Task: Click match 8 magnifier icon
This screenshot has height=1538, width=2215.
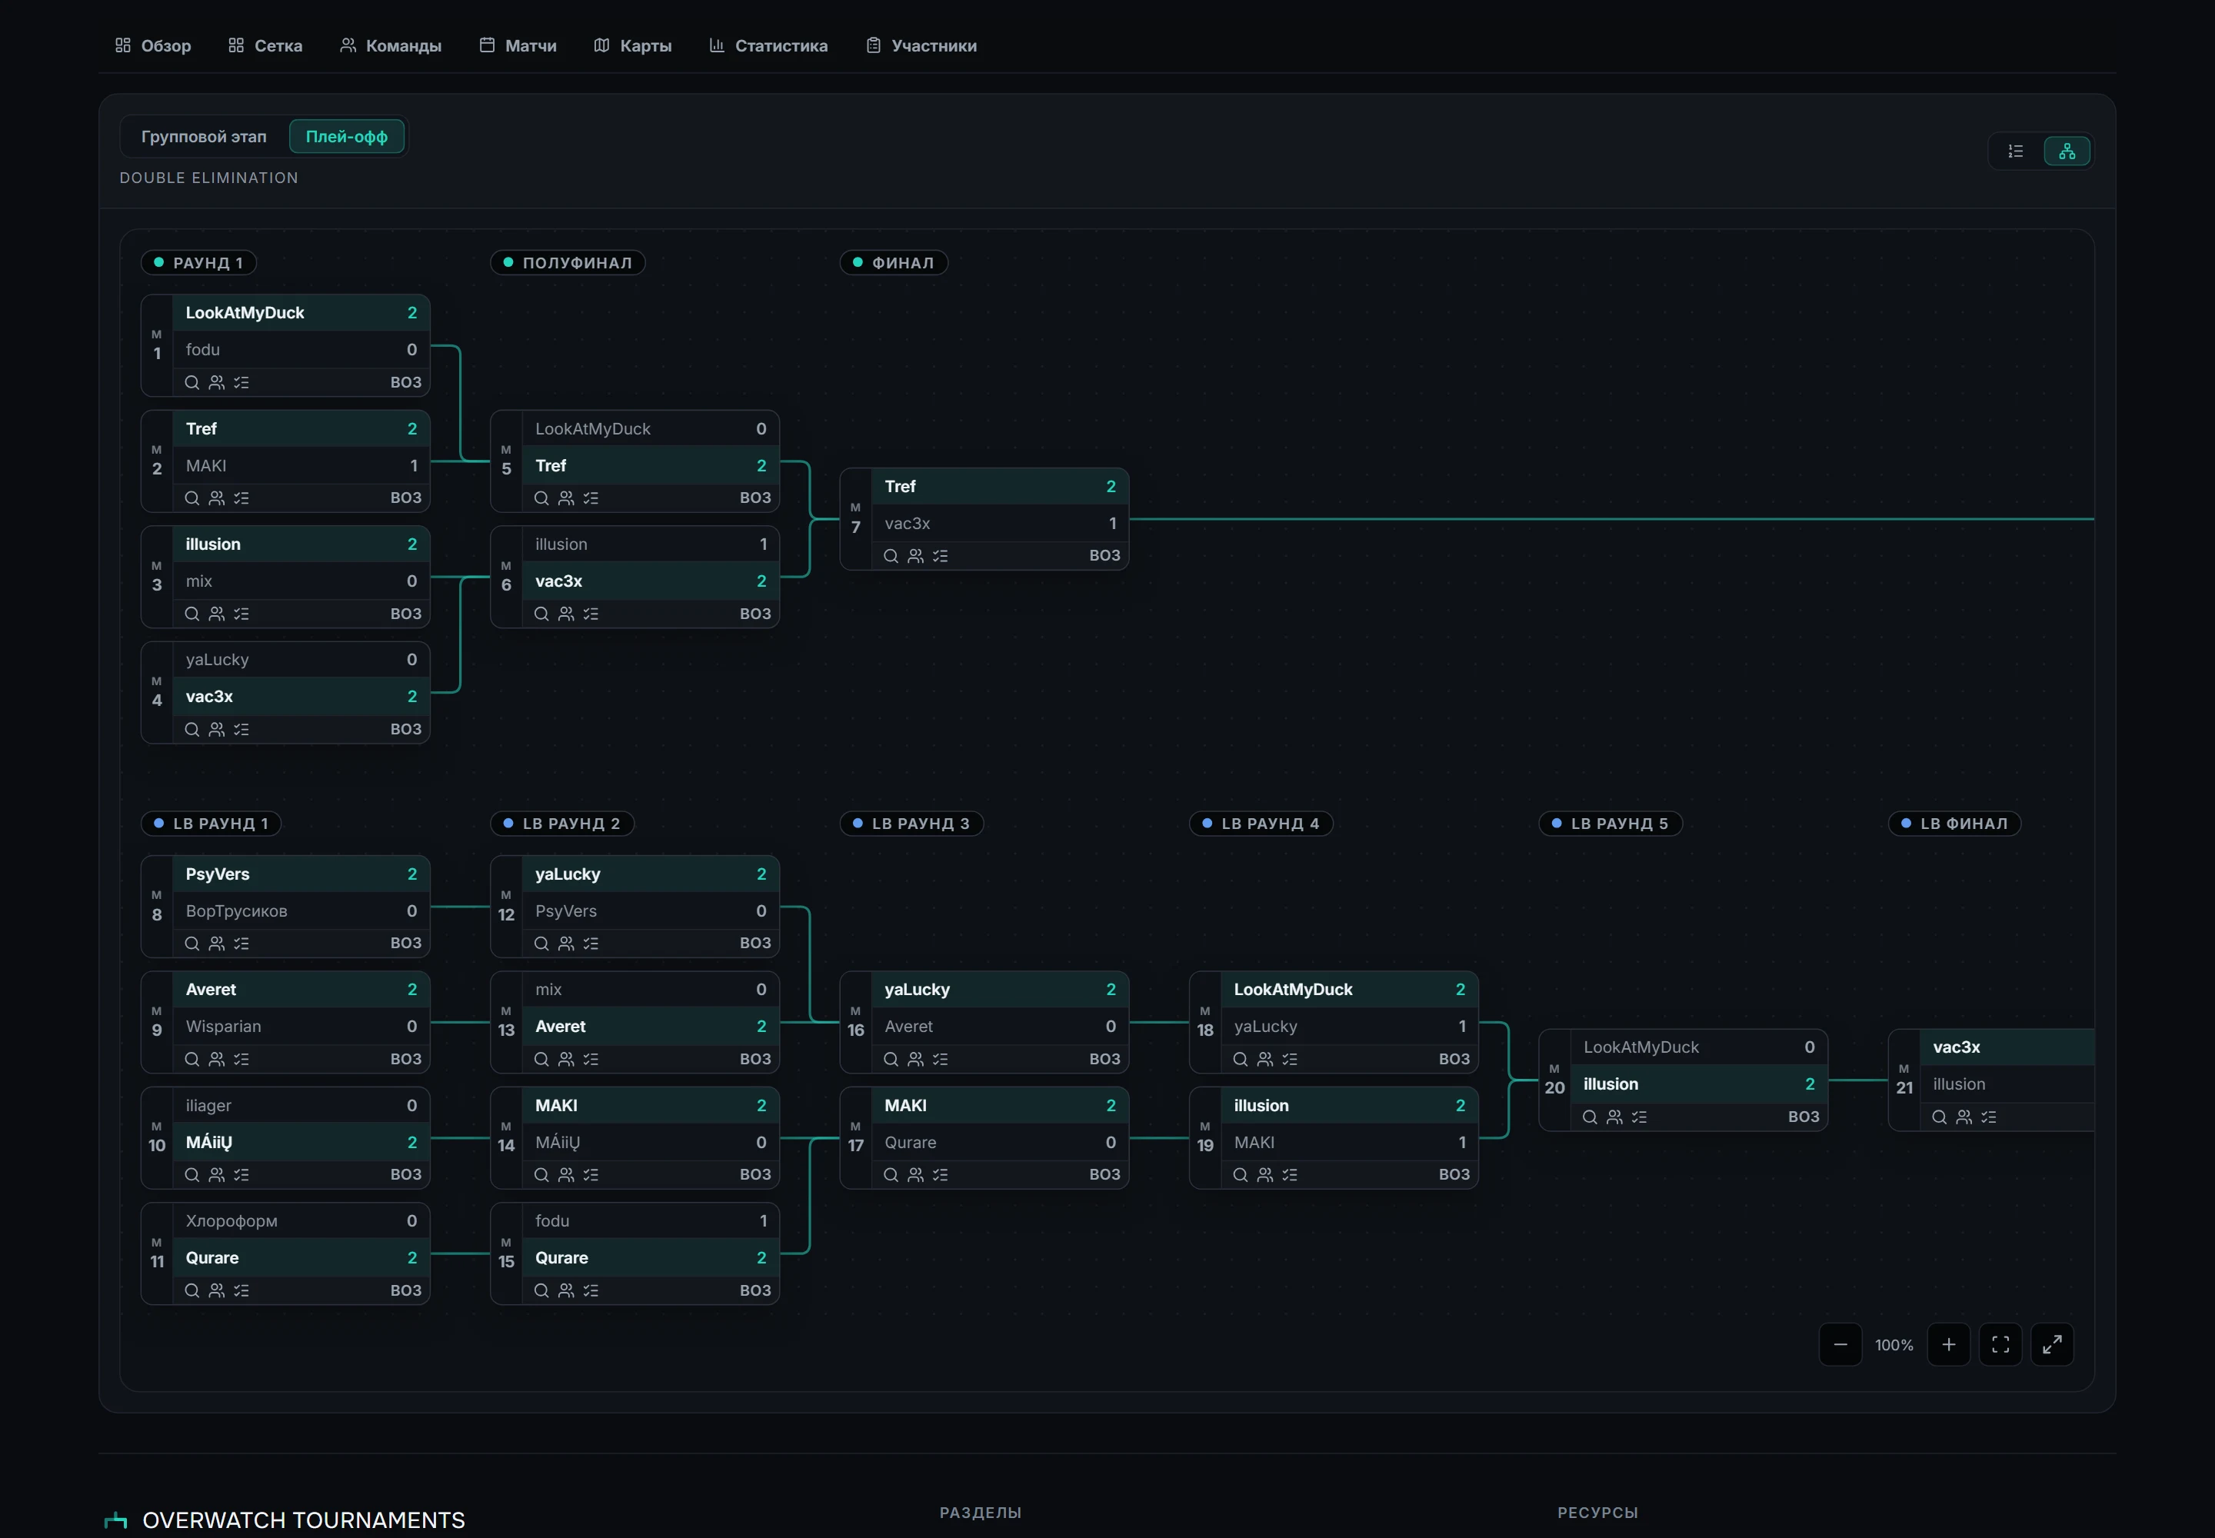Action: (x=192, y=944)
